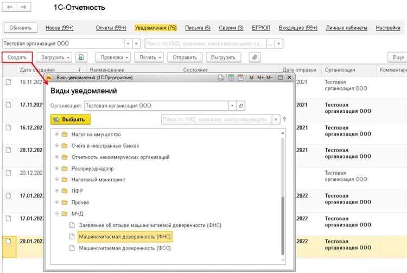Click page icon beside Заявление об отзыве
The height and width of the screenshot is (273, 407).
click(72, 225)
